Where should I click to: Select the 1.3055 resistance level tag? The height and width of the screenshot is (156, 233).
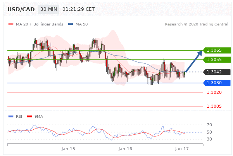[x=217, y=59]
